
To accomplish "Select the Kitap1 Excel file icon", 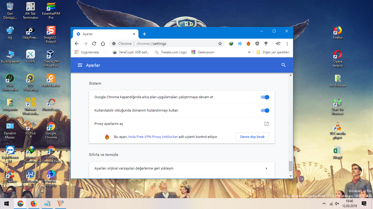I will point(338,153).
